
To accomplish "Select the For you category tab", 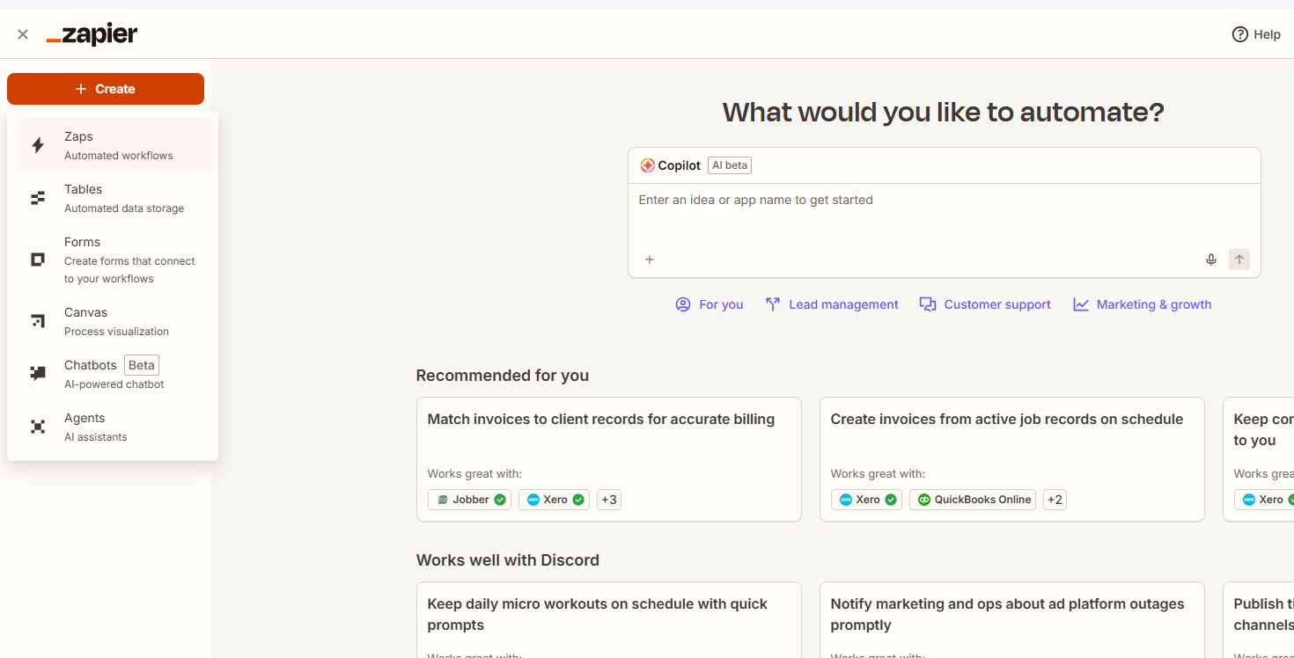I will coord(709,304).
